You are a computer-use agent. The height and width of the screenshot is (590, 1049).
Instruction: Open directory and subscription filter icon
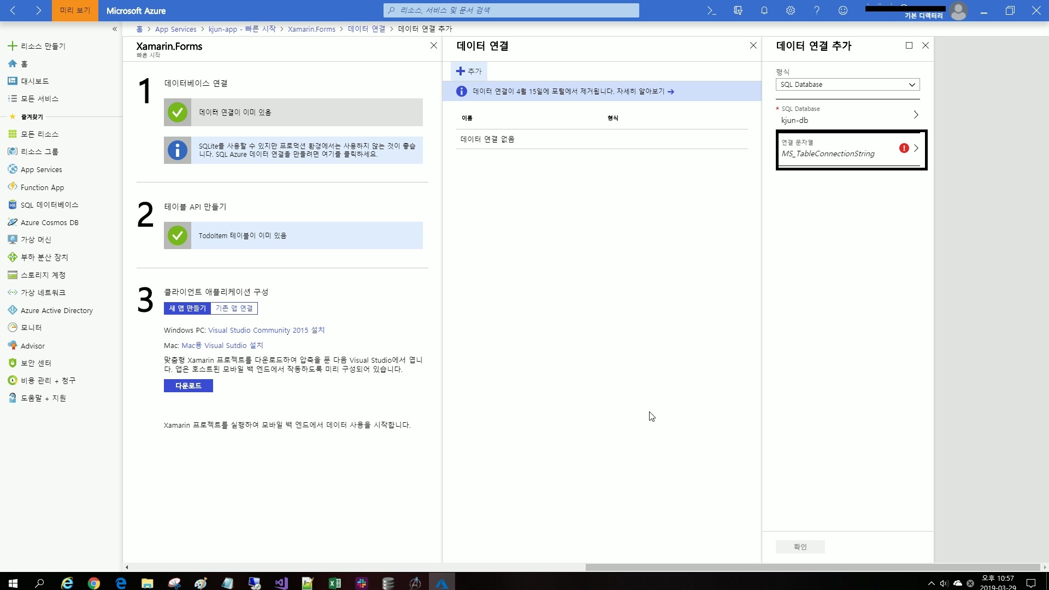click(738, 10)
